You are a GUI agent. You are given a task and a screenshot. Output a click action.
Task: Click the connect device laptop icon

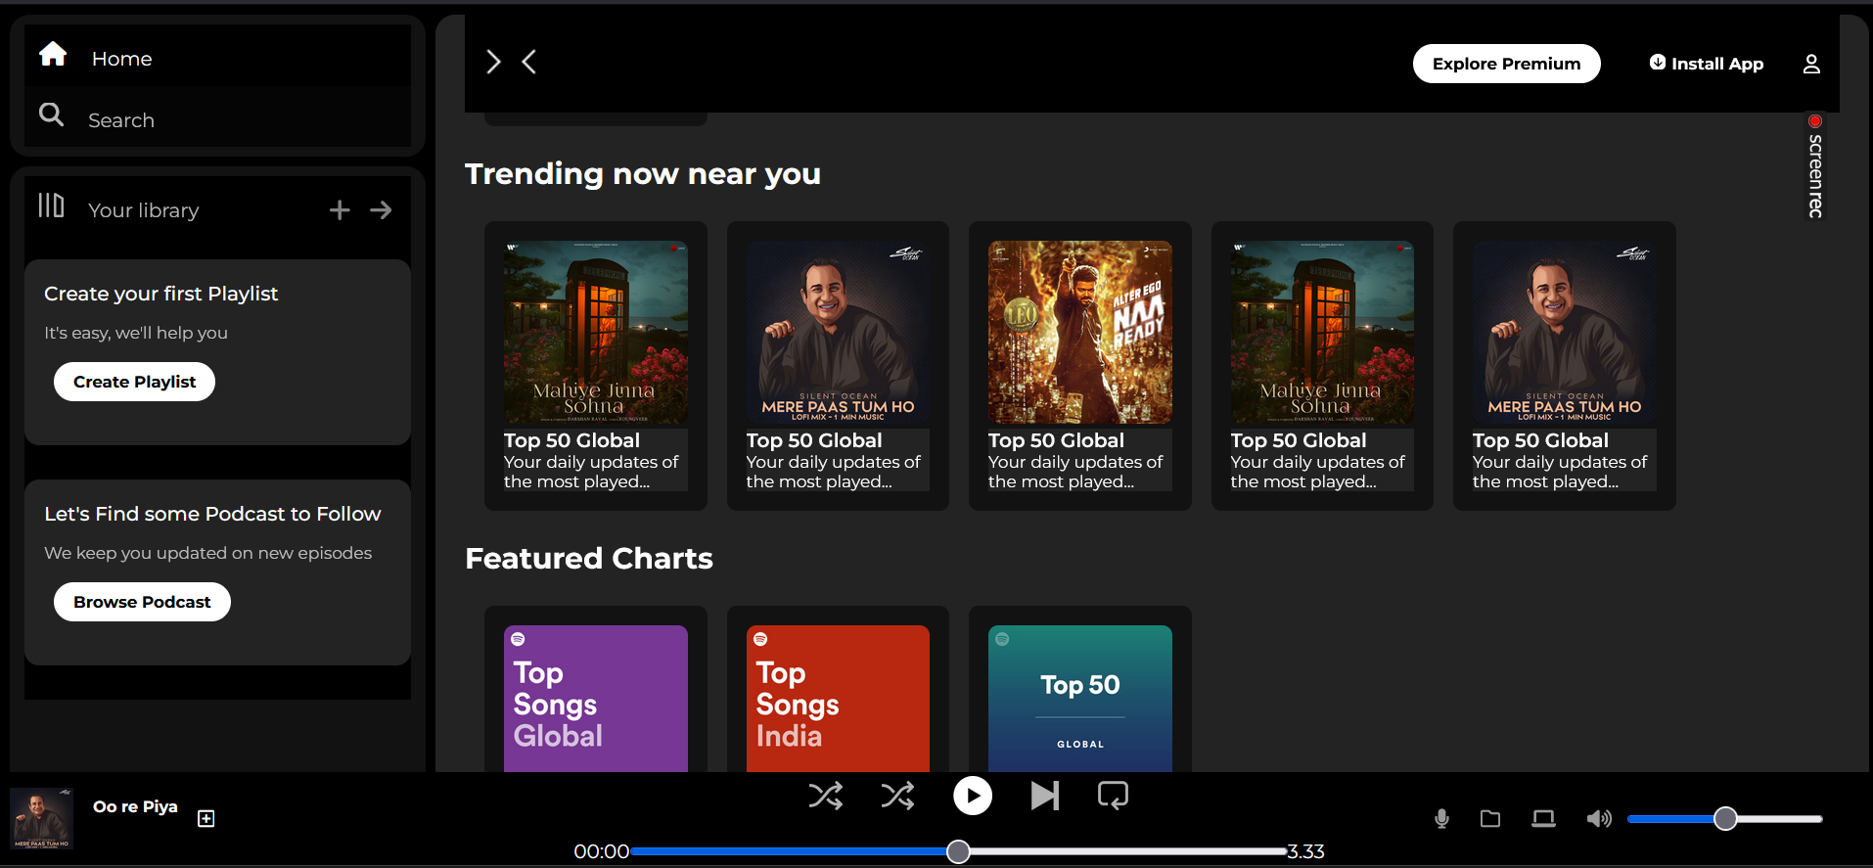1543,819
